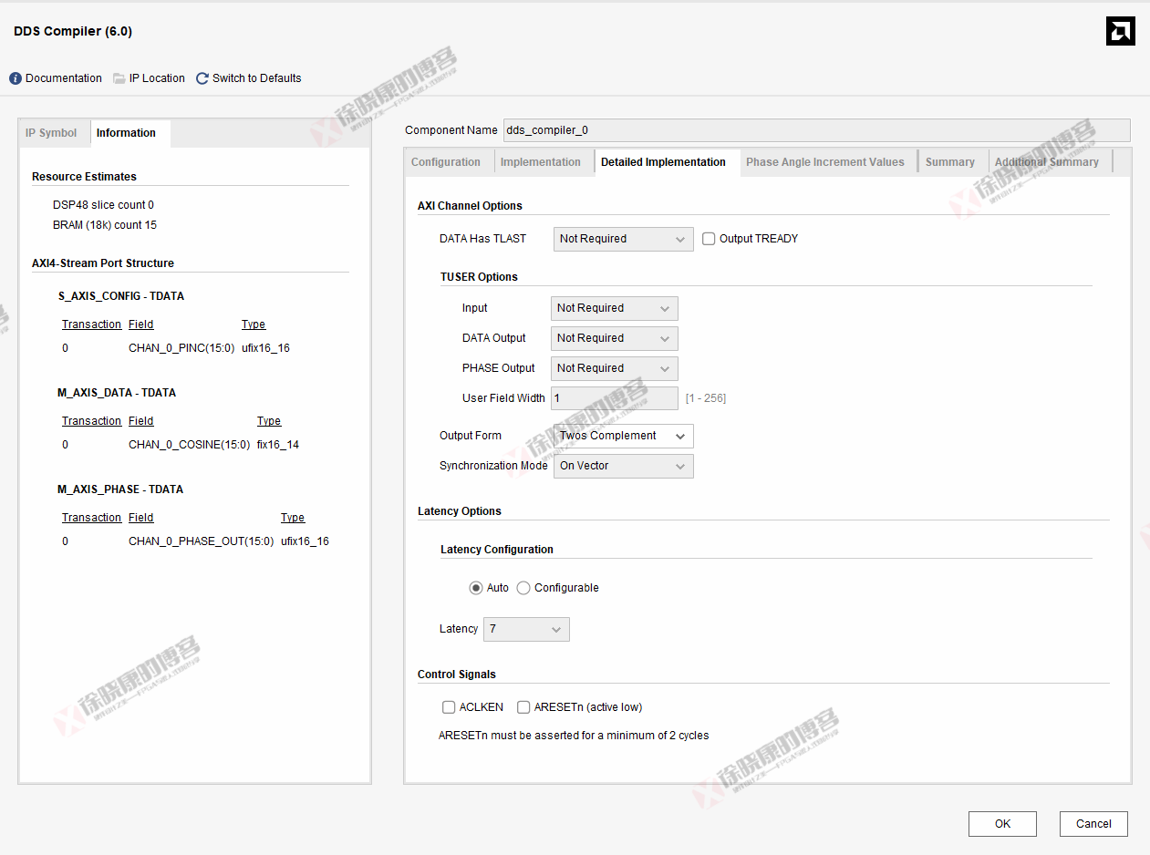This screenshot has width=1150, height=855.
Task: Click the Cancel button
Action: pyautogui.click(x=1093, y=824)
